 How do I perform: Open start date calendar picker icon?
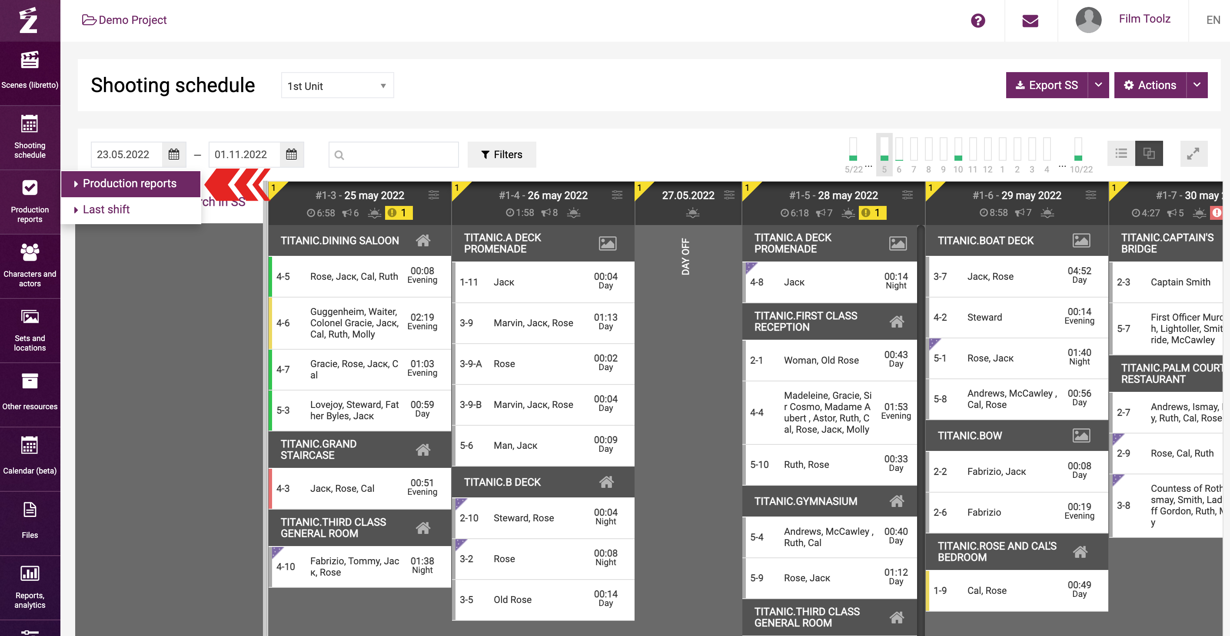pos(174,154)
